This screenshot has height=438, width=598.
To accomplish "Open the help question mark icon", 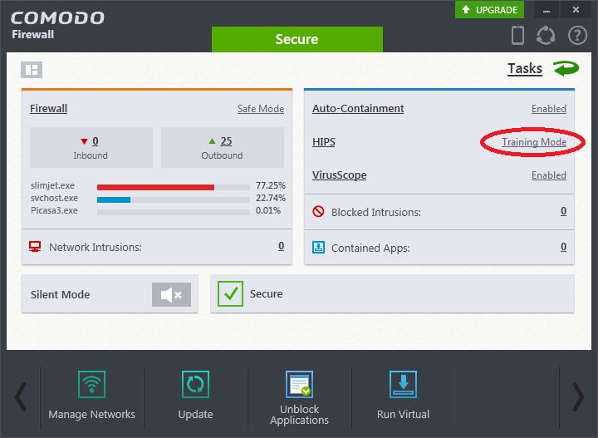I will click(577, 36).
